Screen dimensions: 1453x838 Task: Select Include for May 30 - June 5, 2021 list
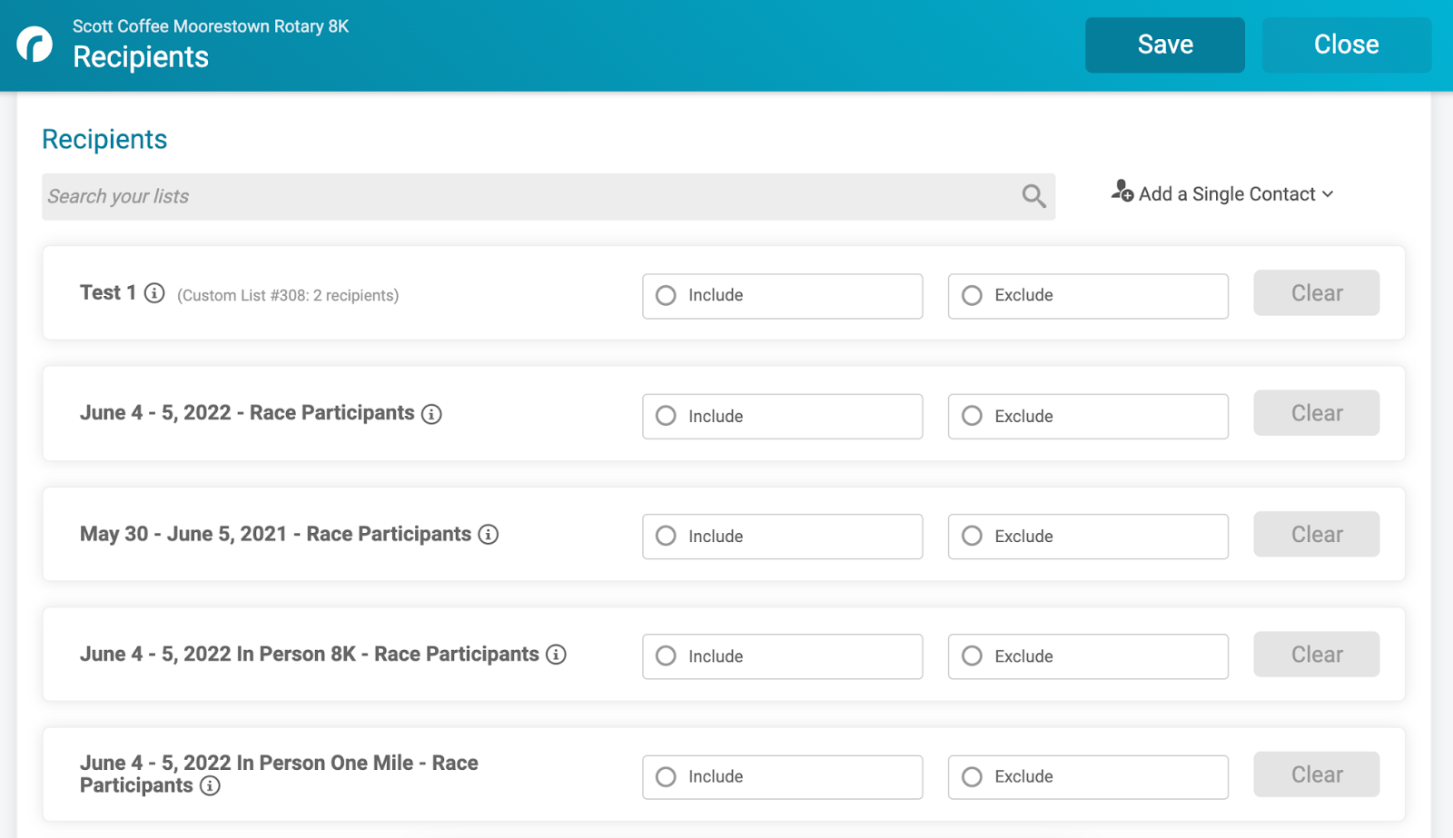click(x=783, y=537)
